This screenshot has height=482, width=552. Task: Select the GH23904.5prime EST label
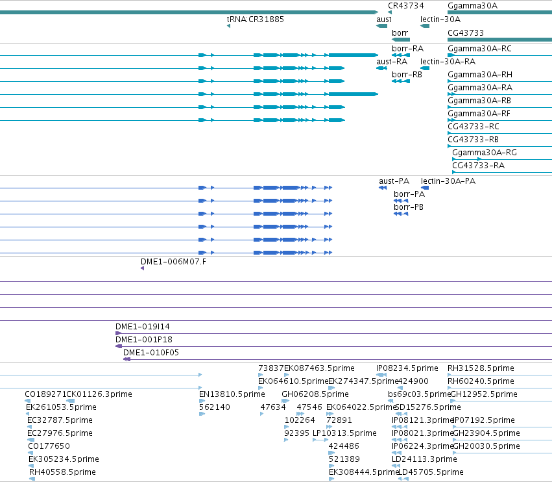click(x=486, y=433)
